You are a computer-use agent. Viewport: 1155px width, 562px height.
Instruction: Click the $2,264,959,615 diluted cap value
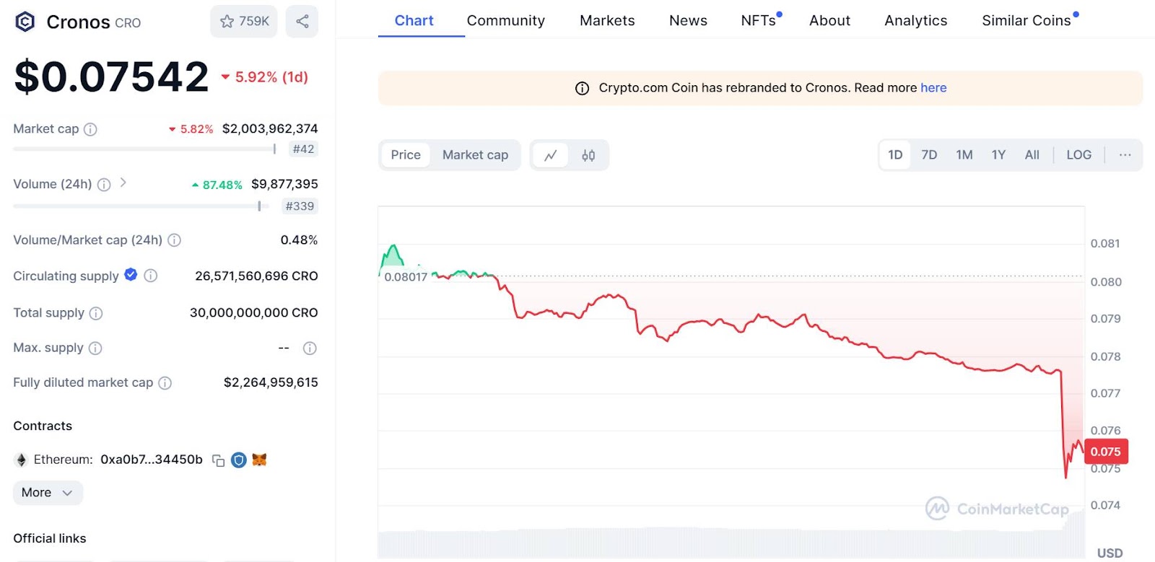pos(271,382)
